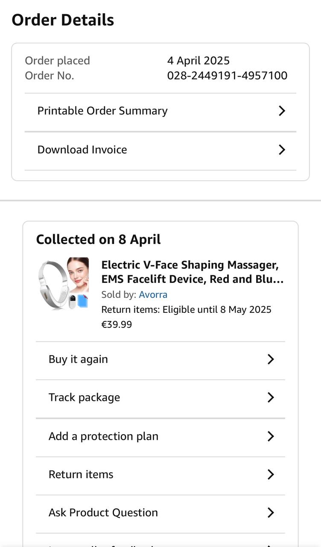Screen dimensions: 321x547
Task: Choose Buy it again
Action: [78, 359]
